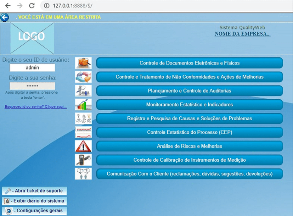Open Configurações gerais settings

(x=34, y=211)
